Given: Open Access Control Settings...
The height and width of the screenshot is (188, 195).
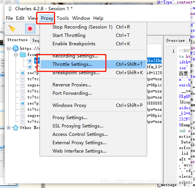Looking at the screenshot, I should [x=93, y=134].
